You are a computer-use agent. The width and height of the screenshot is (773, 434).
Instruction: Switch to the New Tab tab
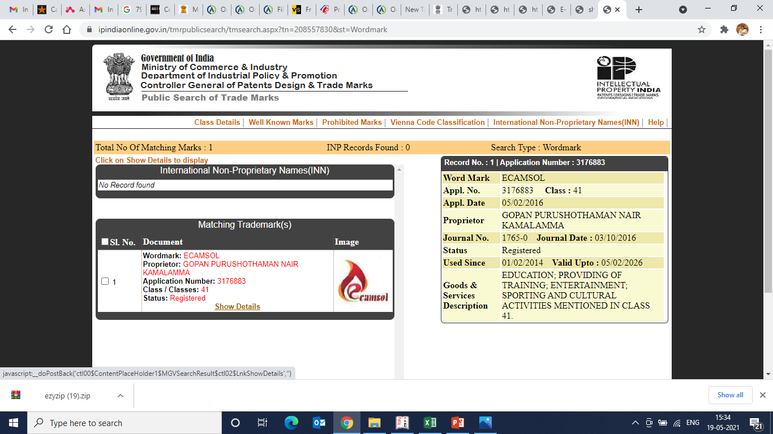click(x=415, y=10)
